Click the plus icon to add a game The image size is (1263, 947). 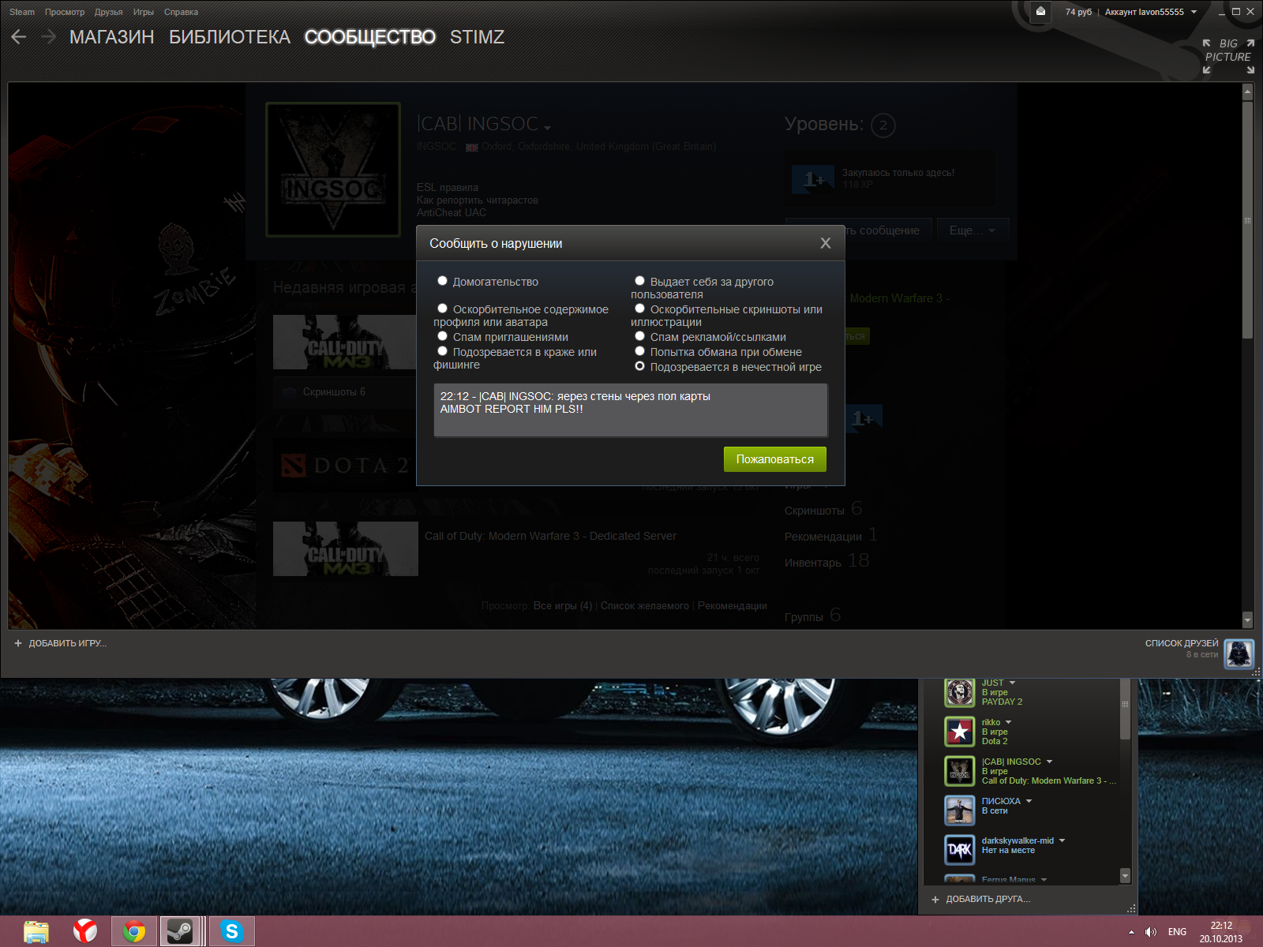pyautogui.click(x=18, y=643)
